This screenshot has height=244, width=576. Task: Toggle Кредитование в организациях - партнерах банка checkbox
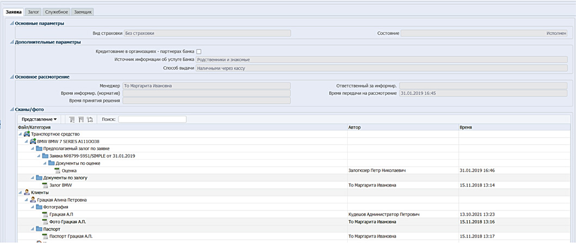[x=199, y=52]
